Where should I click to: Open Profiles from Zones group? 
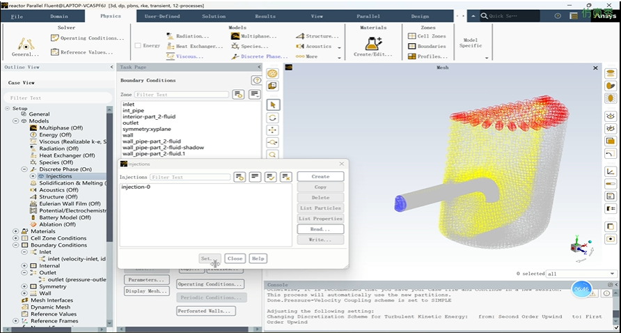click(427, 56)
